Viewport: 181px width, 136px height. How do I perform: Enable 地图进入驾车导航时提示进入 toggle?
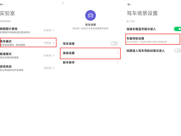(177, 51)
